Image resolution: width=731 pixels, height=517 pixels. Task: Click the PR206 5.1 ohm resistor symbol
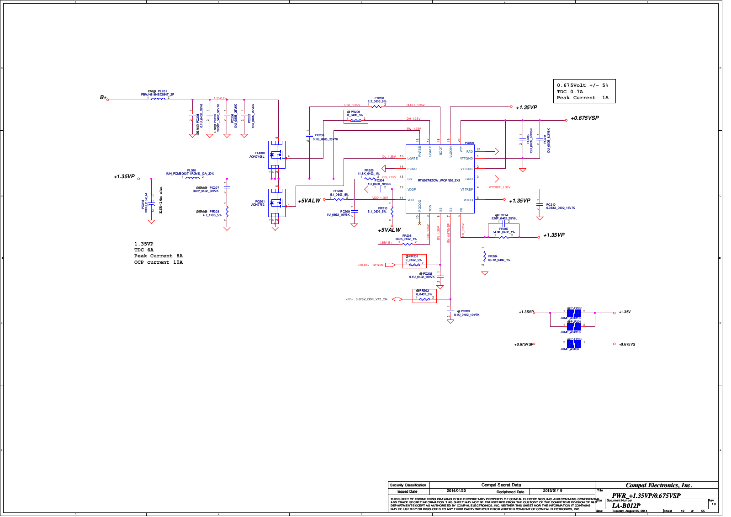pyautogui.click(x=339, y=199)
